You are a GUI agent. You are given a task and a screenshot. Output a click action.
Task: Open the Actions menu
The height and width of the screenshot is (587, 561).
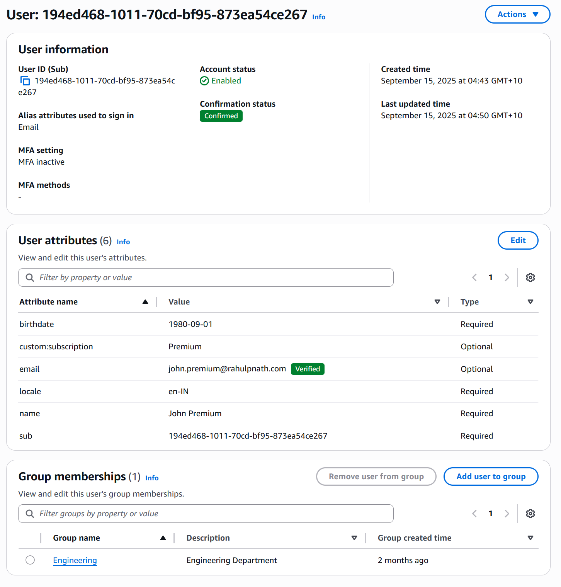pyautogui.click(x=517, y=14)
